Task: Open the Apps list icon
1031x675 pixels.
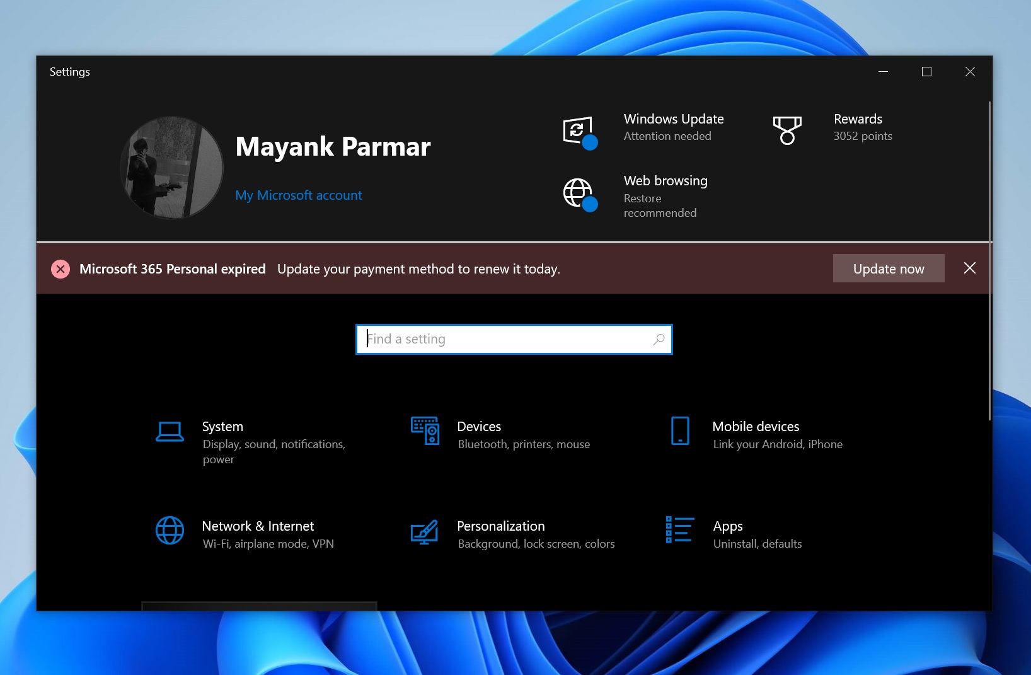Action: tap(679, 531)
